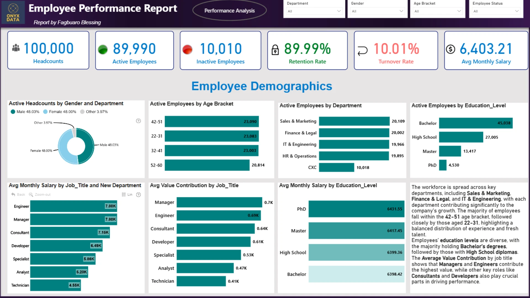
Task: Click the Headcounts people icon
Action: (16, 48)
